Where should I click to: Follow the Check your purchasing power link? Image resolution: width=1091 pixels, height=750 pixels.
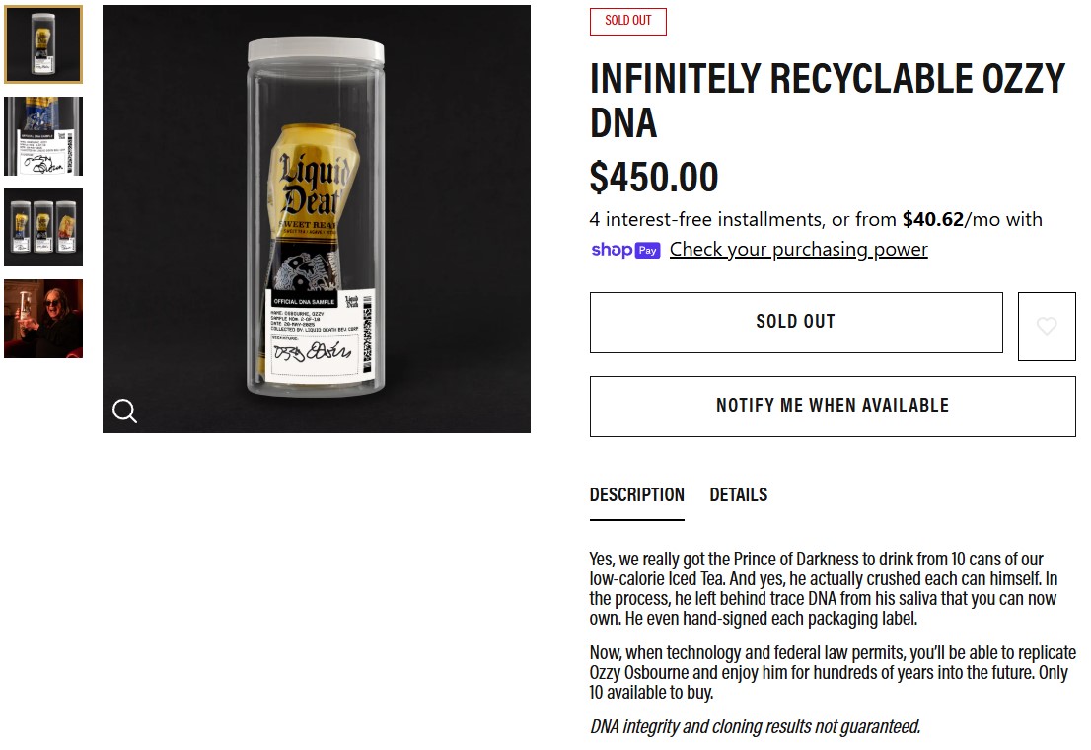click(x=798, y=250)
